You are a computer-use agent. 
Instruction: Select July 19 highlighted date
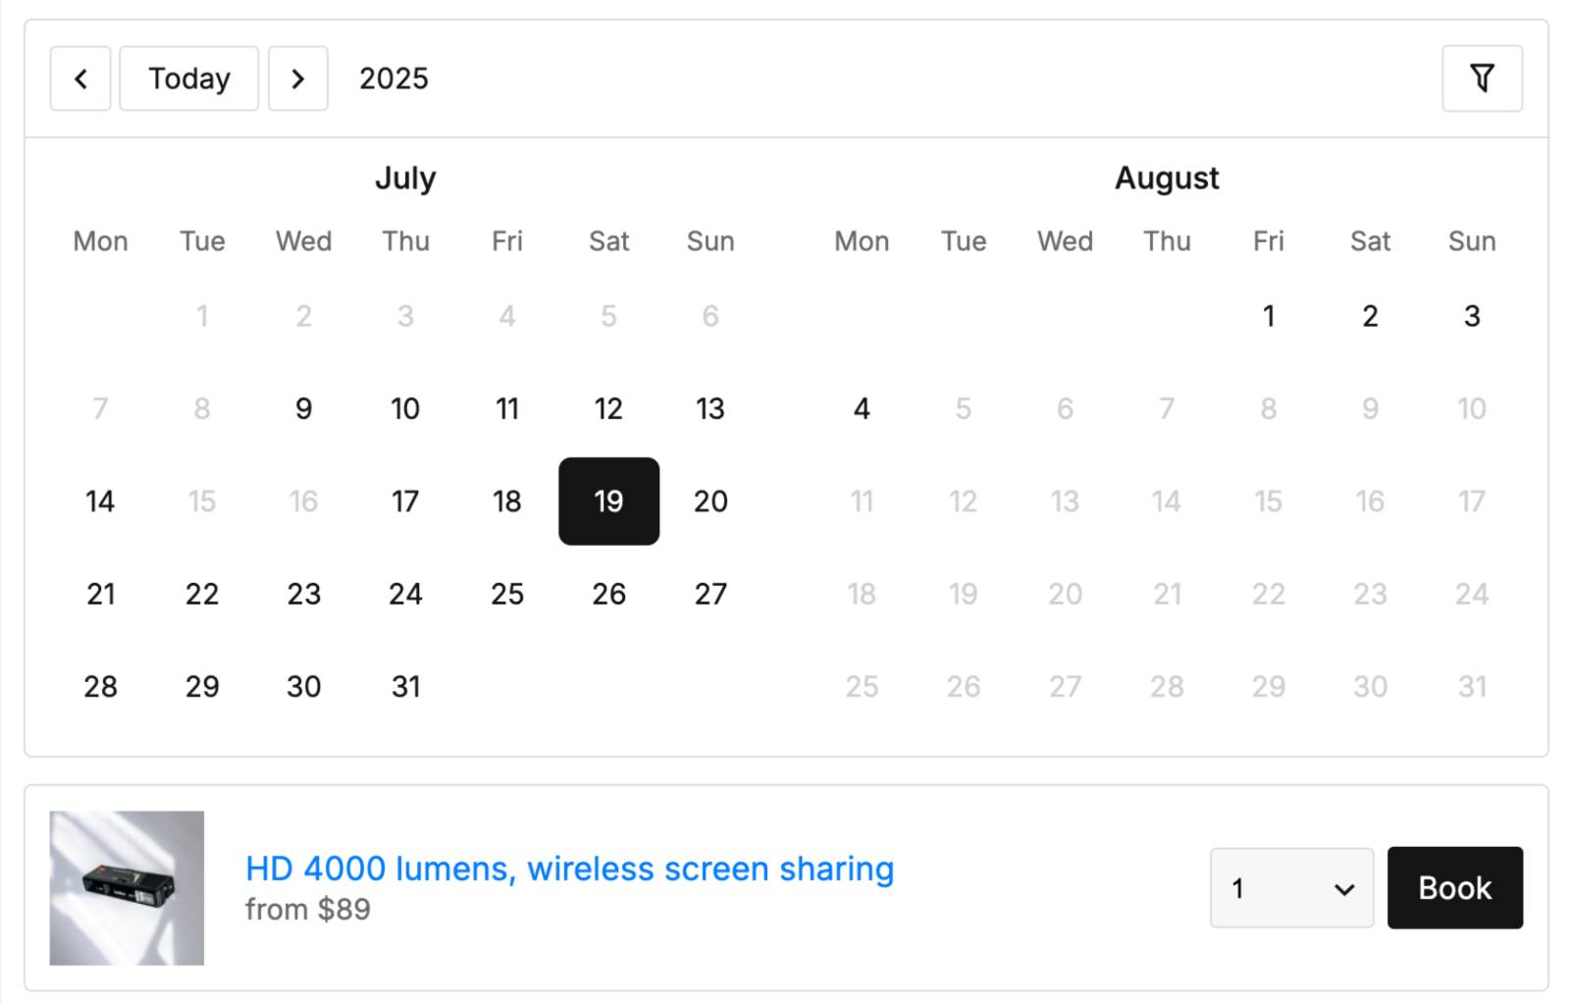[x=608, y=502]
